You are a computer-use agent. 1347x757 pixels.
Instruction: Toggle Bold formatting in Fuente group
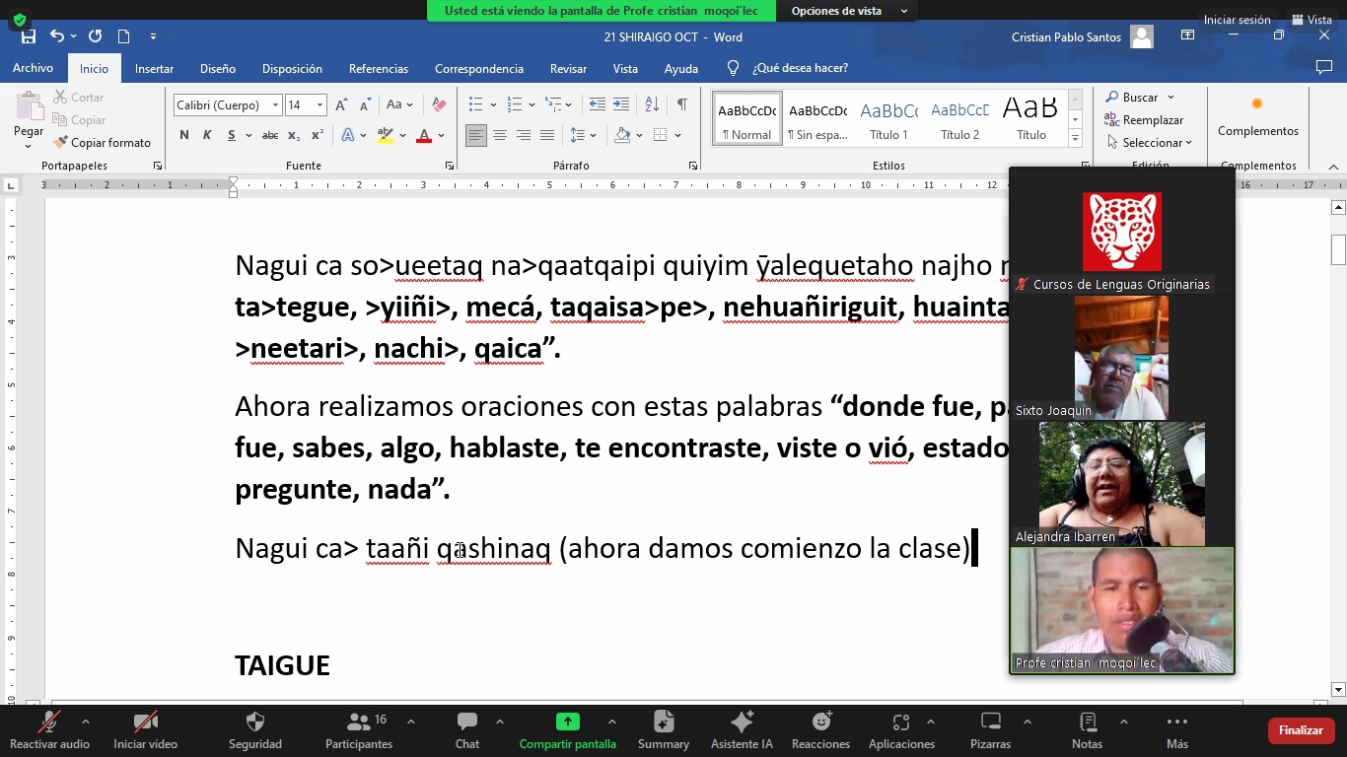tap(184, 135)
